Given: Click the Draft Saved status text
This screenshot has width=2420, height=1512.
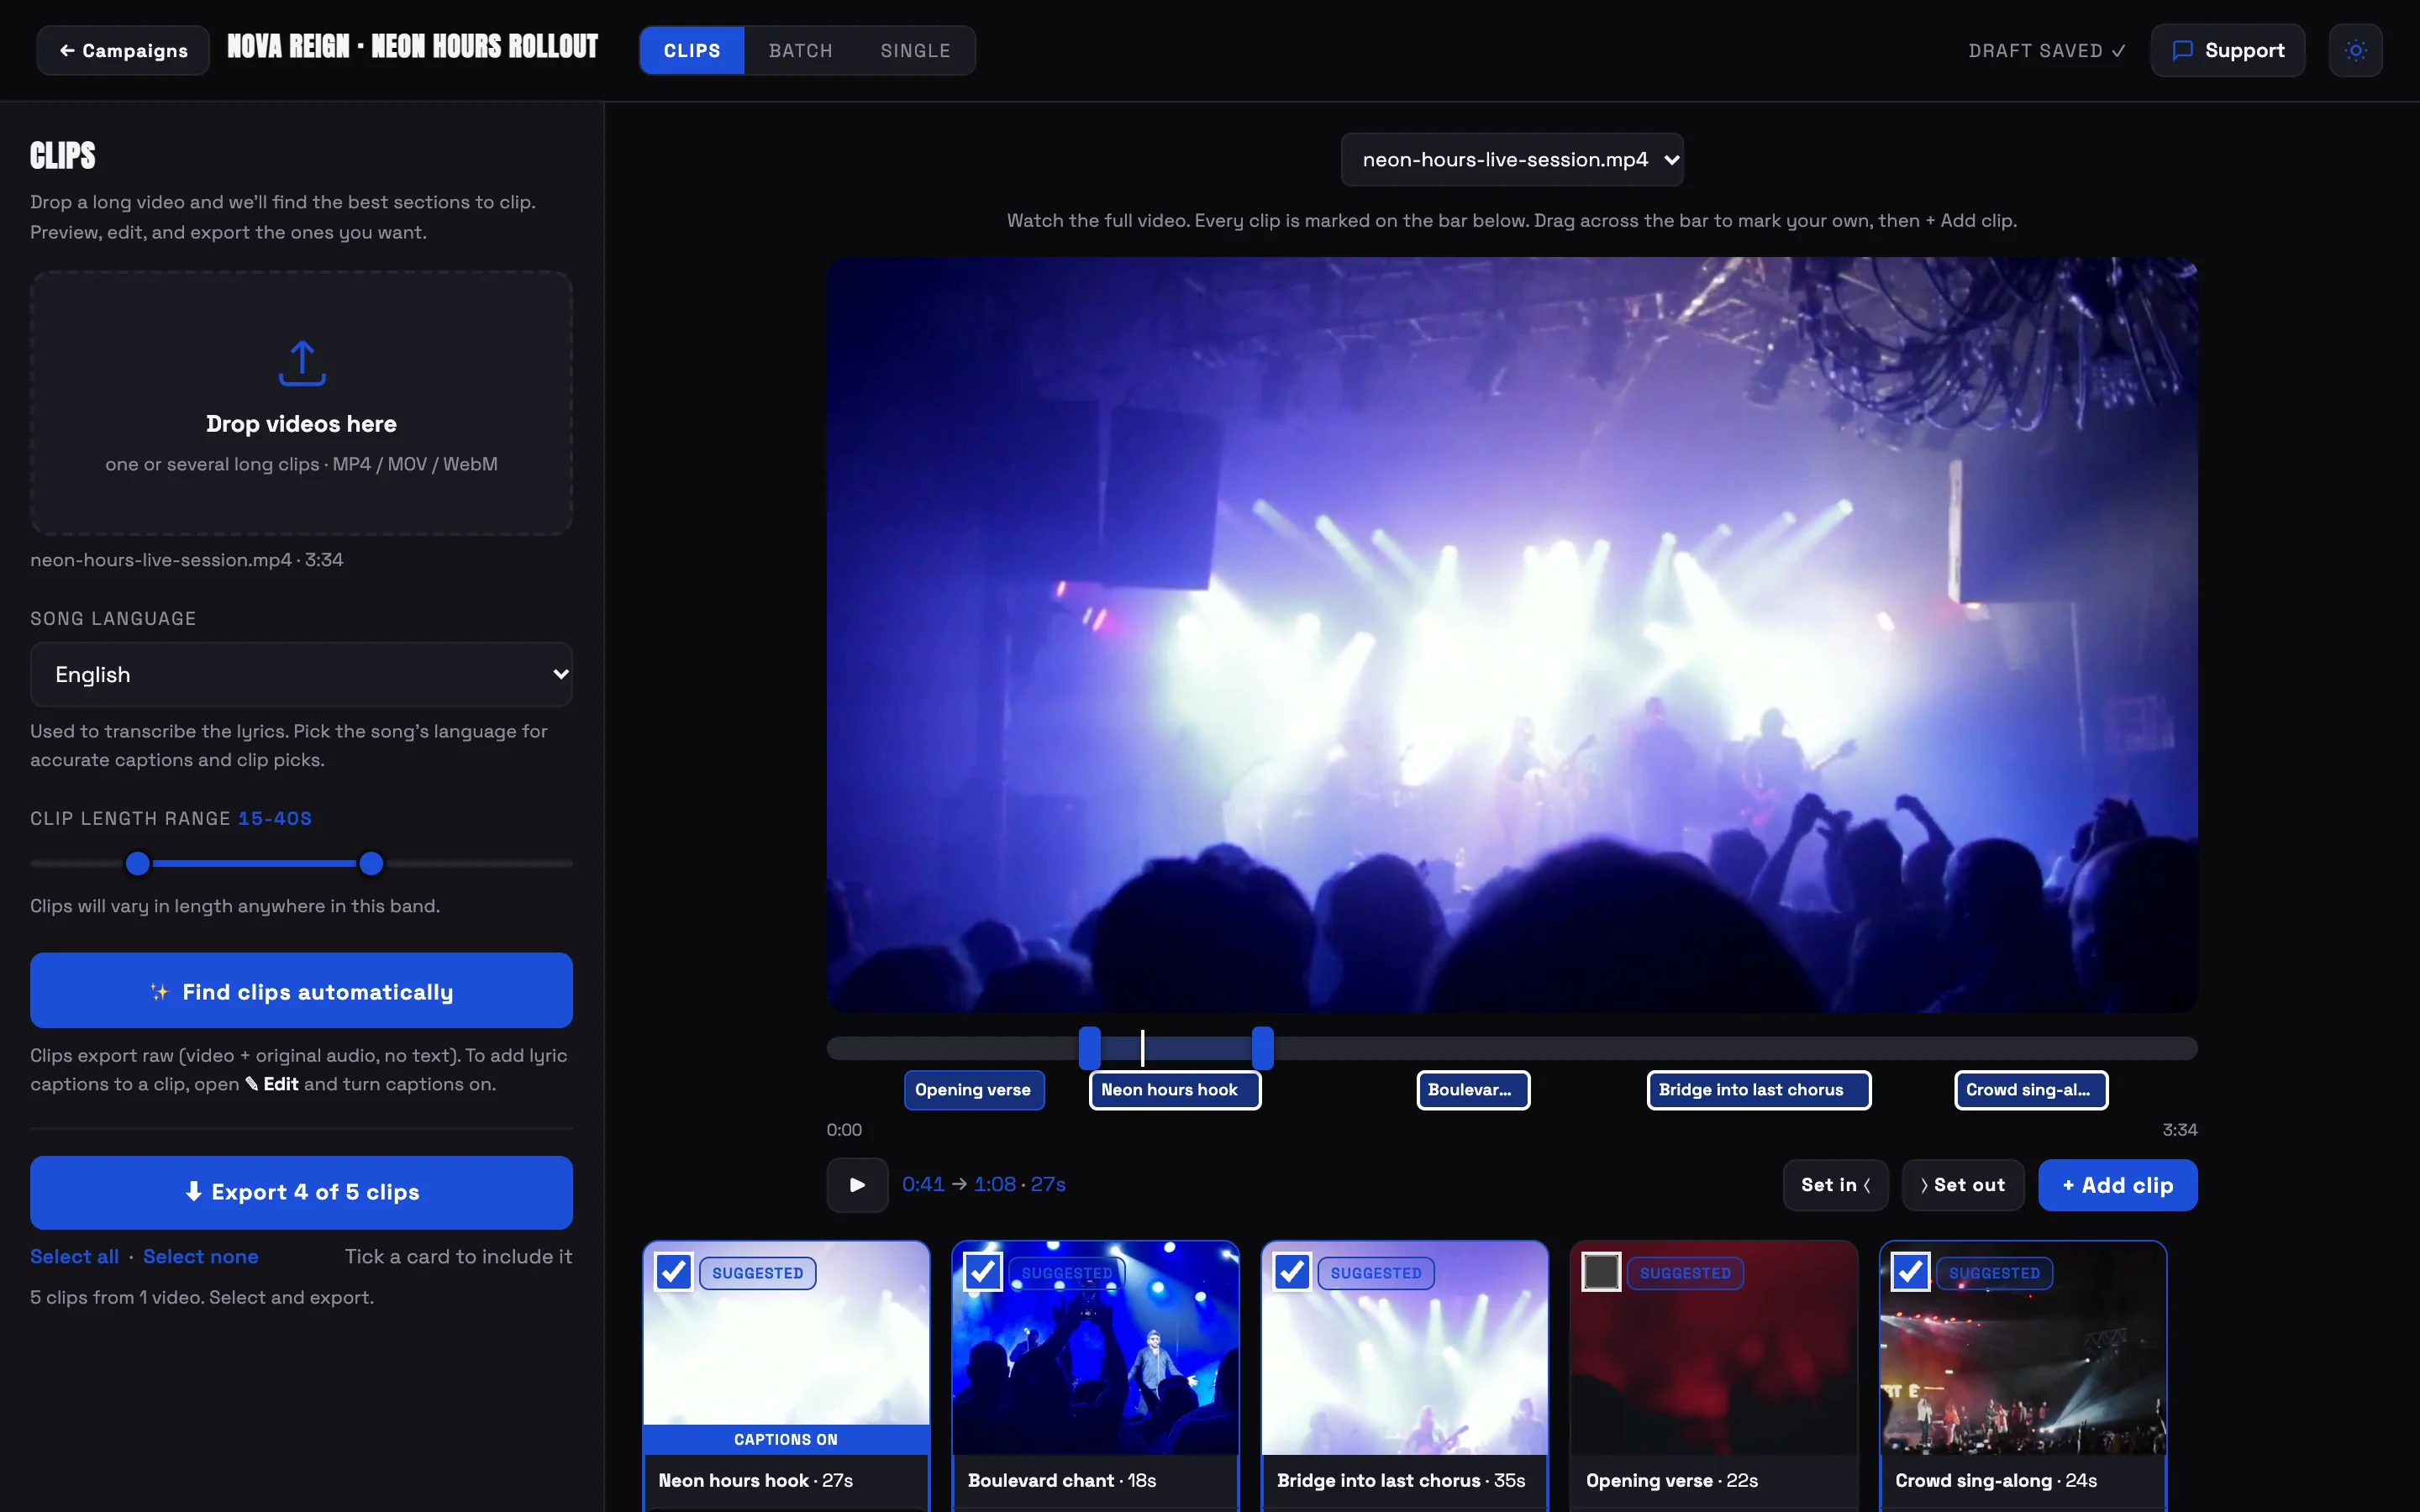Looking at the screenshot, I should pos(2046,50).
